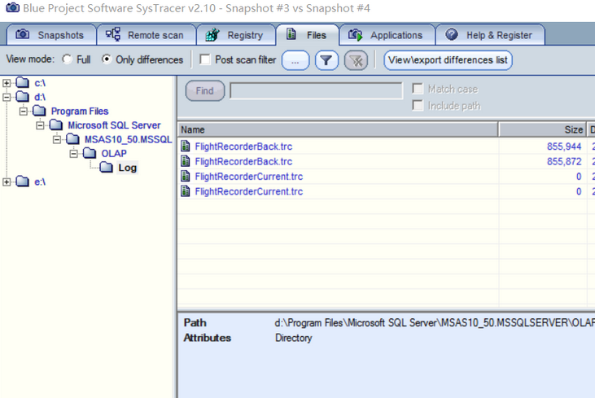The image size is (595, 398).
Task: Click the Directory attribute value
Action: click(x=293, y=338)
